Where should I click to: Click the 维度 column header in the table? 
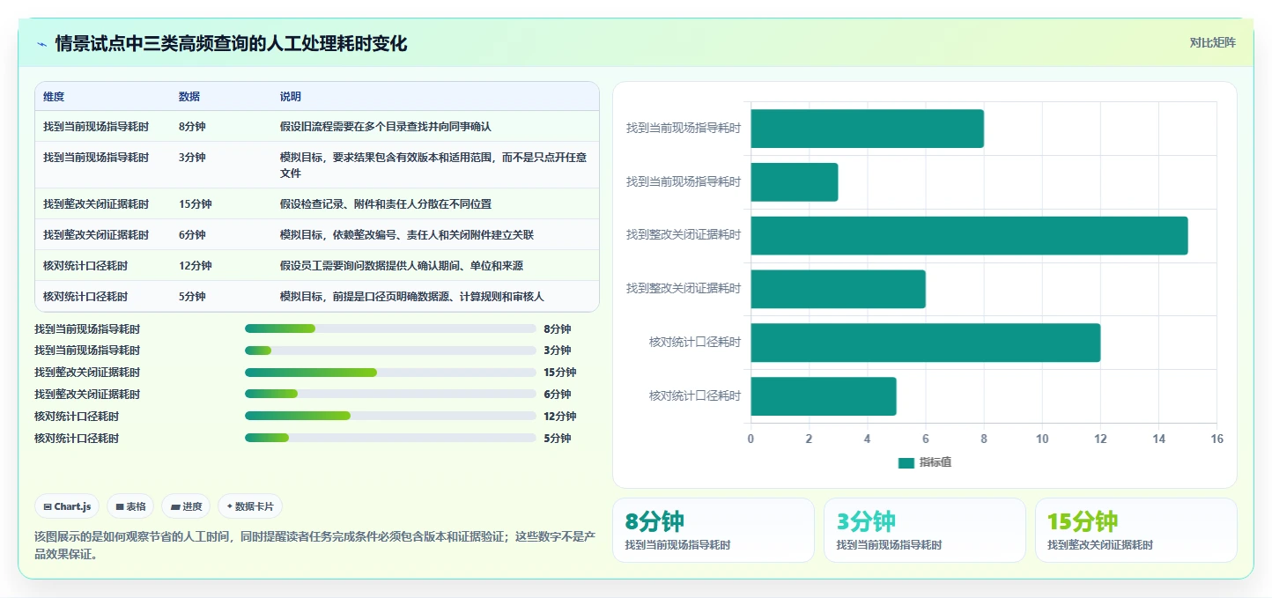(54, 97)
